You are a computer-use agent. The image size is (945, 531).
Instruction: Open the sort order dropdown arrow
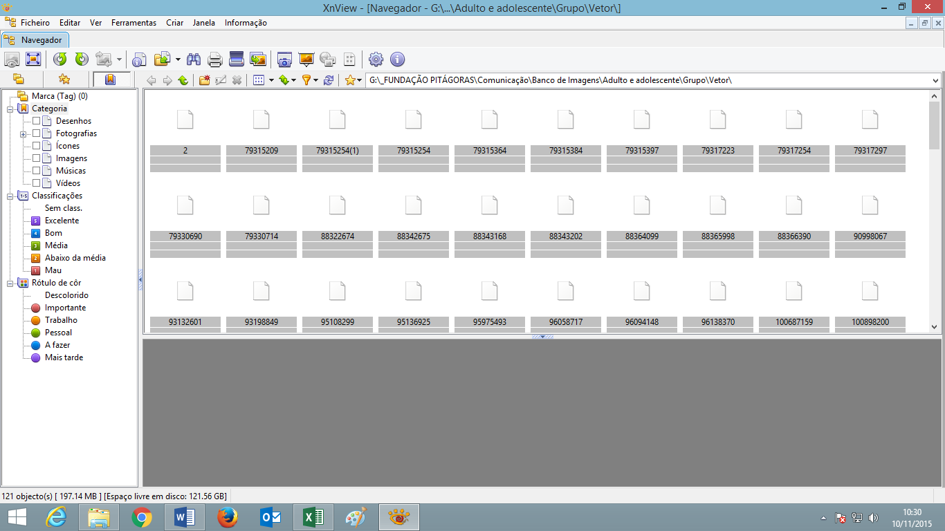[293, 80]
